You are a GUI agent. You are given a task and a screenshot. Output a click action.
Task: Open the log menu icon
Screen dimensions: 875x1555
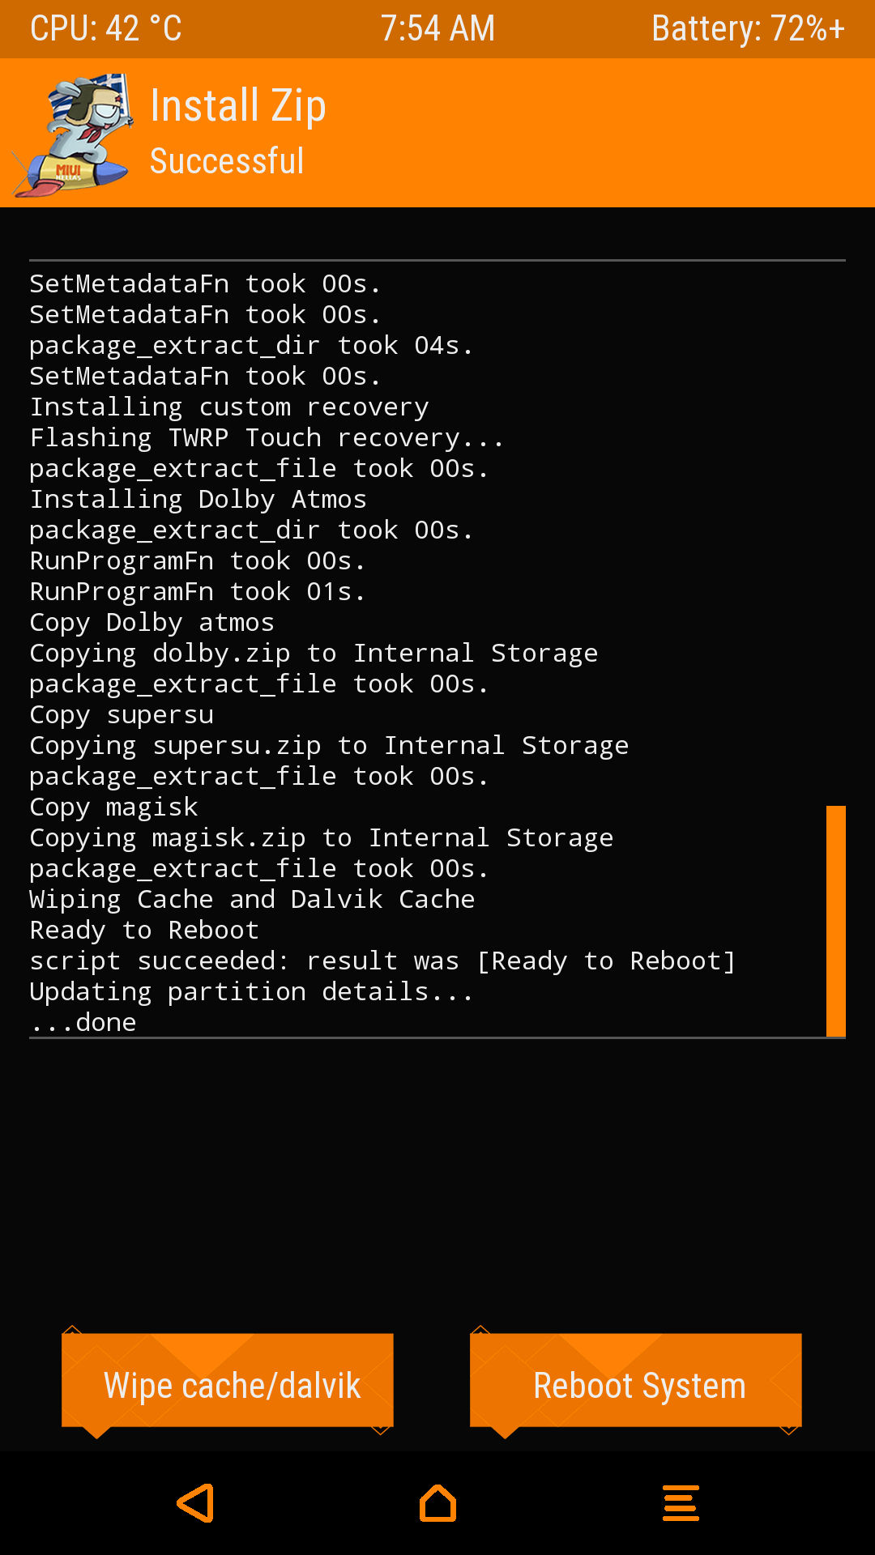pyautogui.click(x=681, y=1503)
